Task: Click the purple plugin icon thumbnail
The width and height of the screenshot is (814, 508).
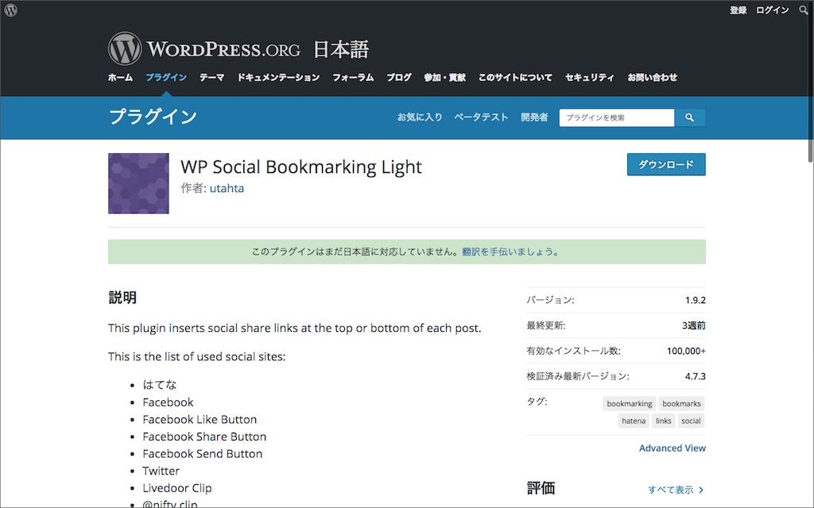Action: coord(138,183)
